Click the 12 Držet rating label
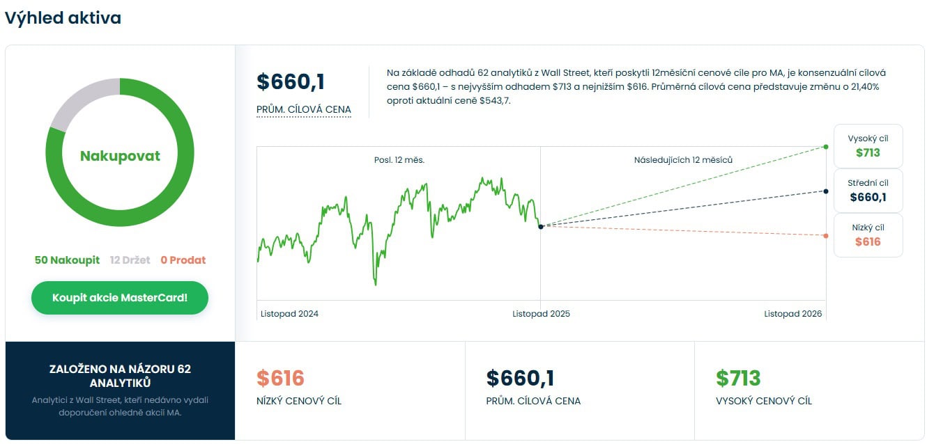927x444 pixels. (x=130, y=260)
